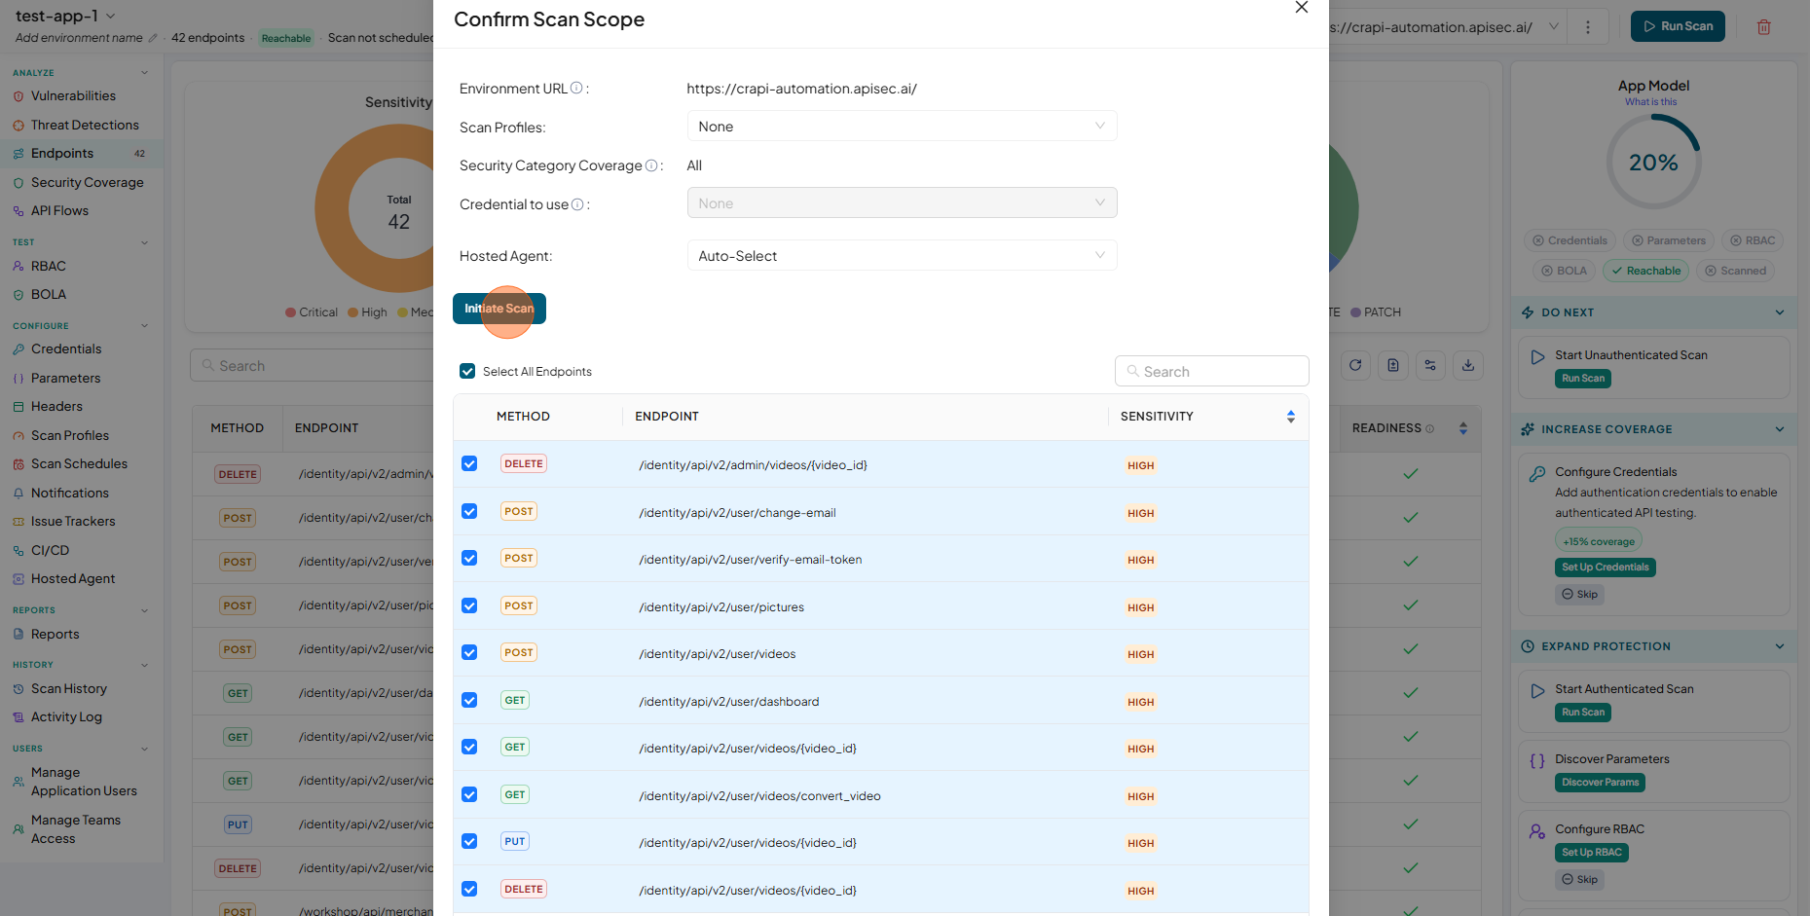Click the API Flows icon in the sidebar
Viewport: 1810px width, 916px height.
click(18, 211)
